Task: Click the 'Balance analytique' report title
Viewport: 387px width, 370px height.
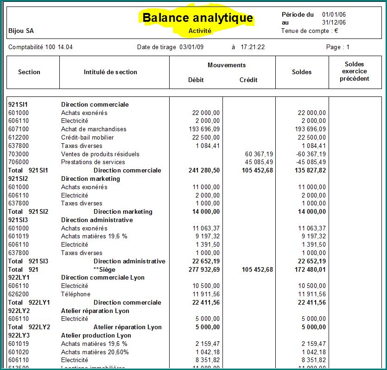Action: 198,18
